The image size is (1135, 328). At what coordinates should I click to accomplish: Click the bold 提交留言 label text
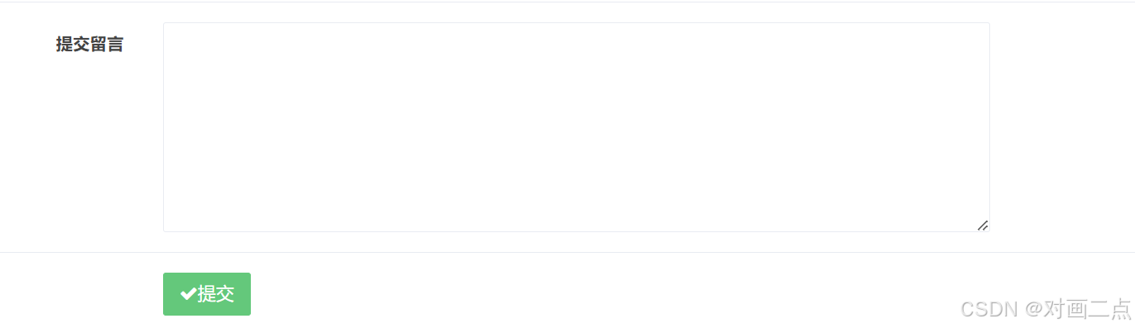pyautogui.click(x=89, y=45)
